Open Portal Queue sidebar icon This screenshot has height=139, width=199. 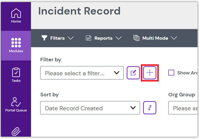click(16, 102)
